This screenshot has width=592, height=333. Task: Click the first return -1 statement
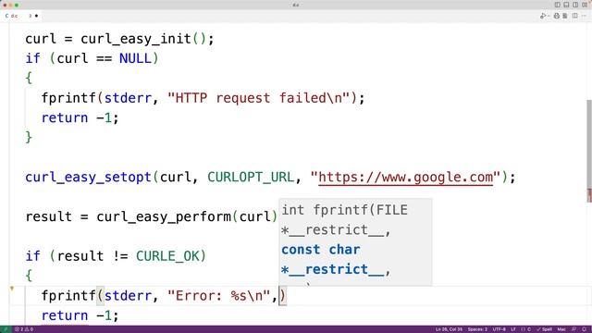[x=80, y=117]
